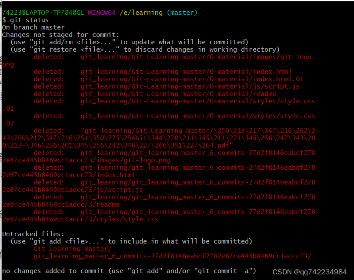The image size is (354, 280).
Task: Click the deleted 0-material/js/script.js path
Action: click(x=190, y=86)
